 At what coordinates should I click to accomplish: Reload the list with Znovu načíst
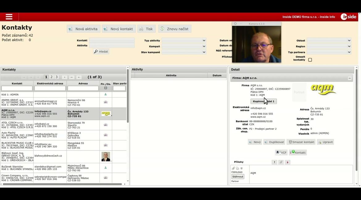175,29
